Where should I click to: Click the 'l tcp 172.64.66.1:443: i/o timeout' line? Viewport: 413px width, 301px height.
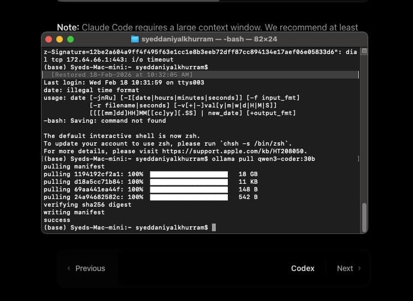(109, 59)
